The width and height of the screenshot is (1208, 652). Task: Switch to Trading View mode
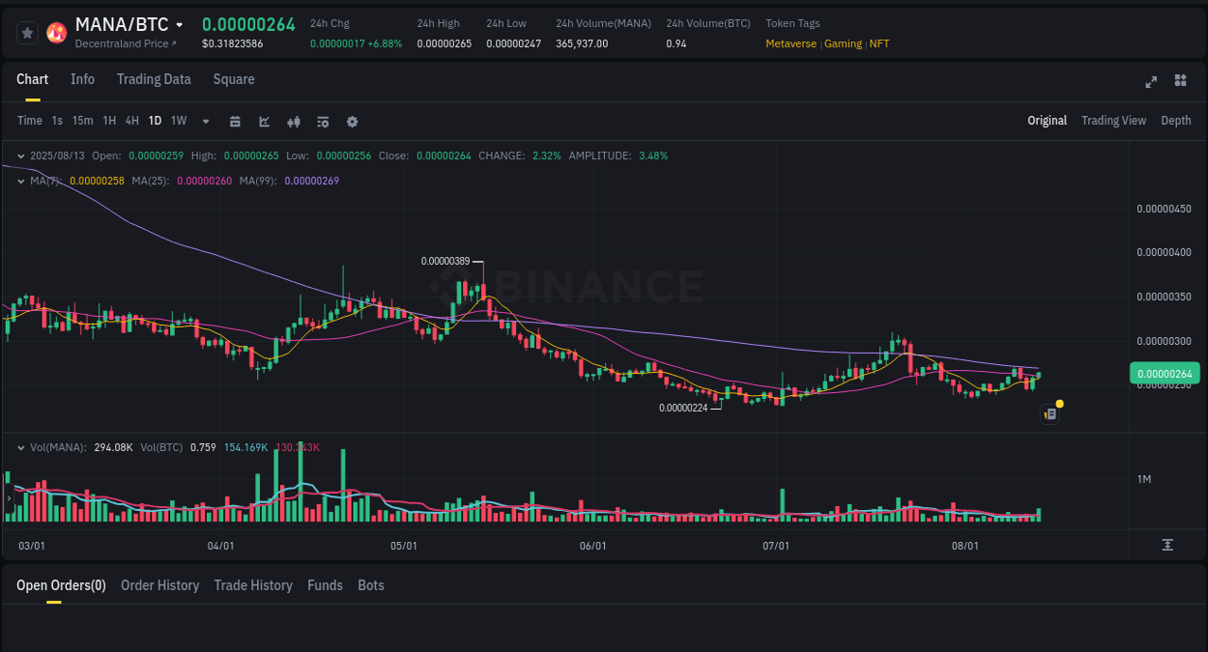1113,120
